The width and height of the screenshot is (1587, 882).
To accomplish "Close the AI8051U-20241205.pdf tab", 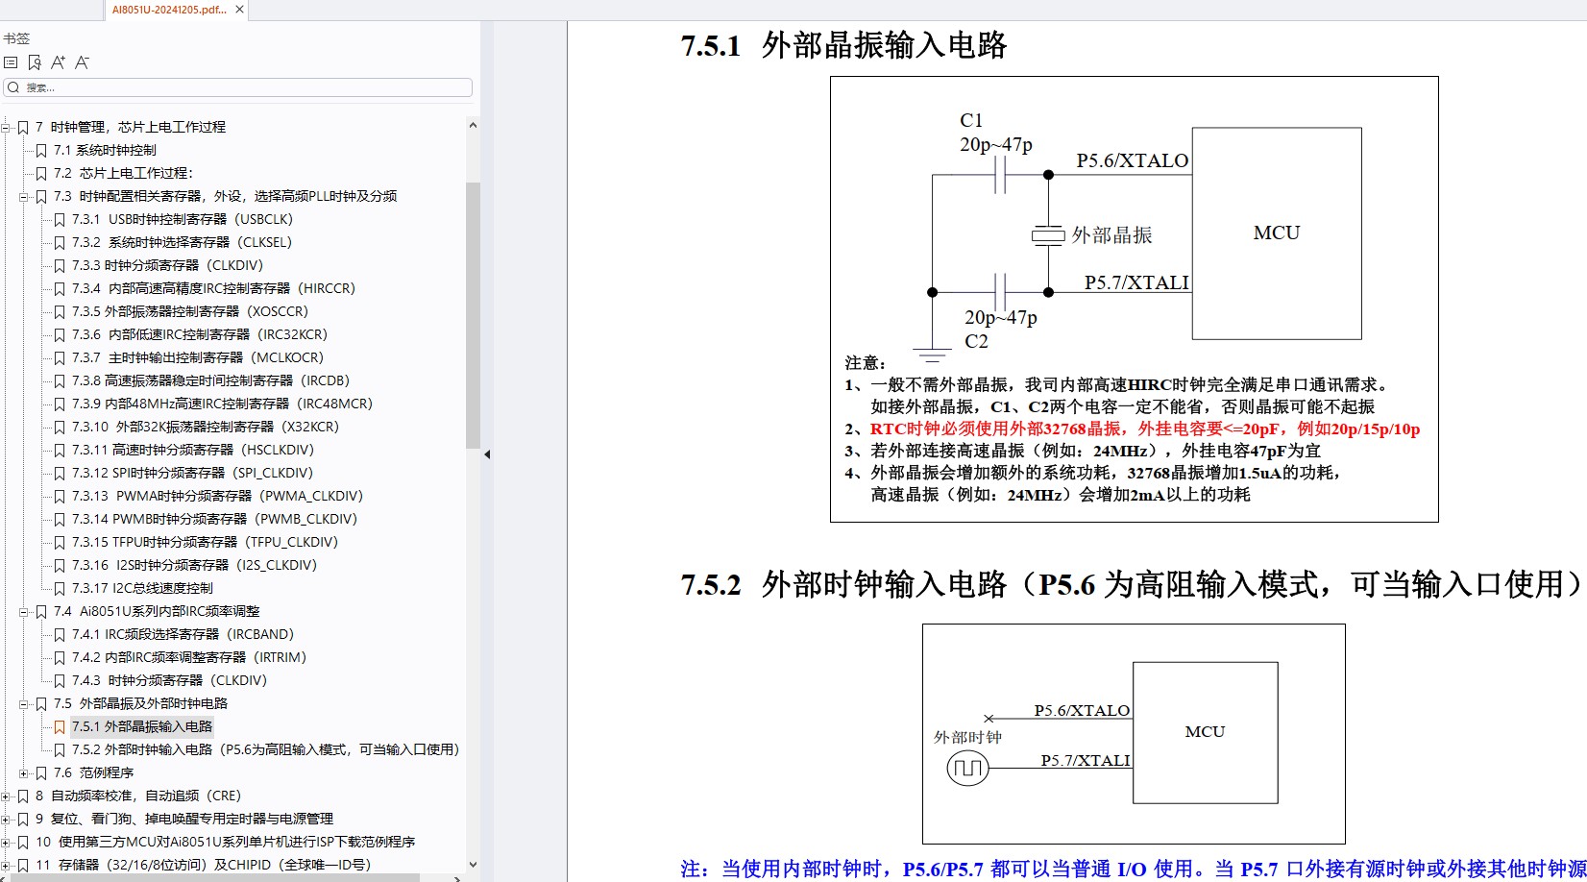I will point(239,10).
